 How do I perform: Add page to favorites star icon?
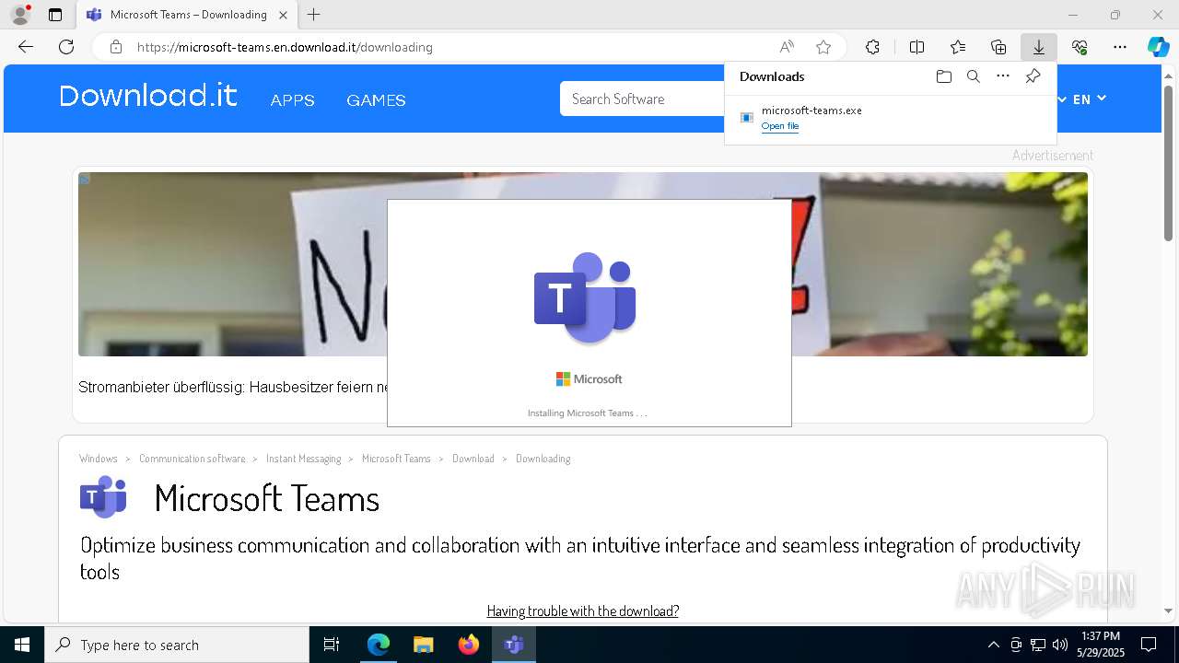tap(823, 47)
